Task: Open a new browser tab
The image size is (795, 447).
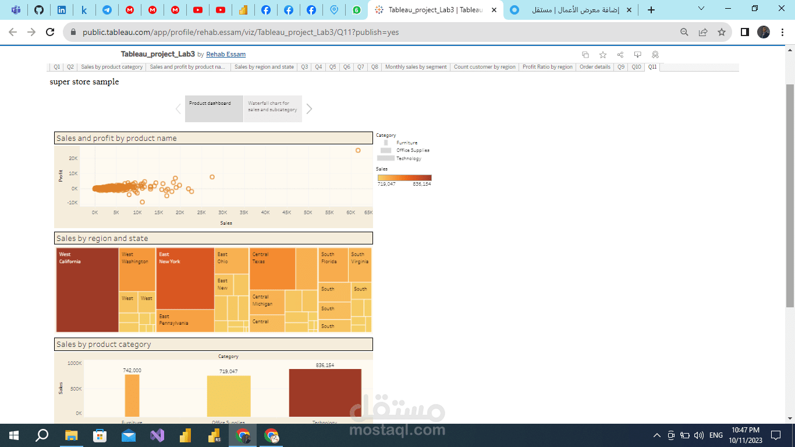Action: [651, 10]
